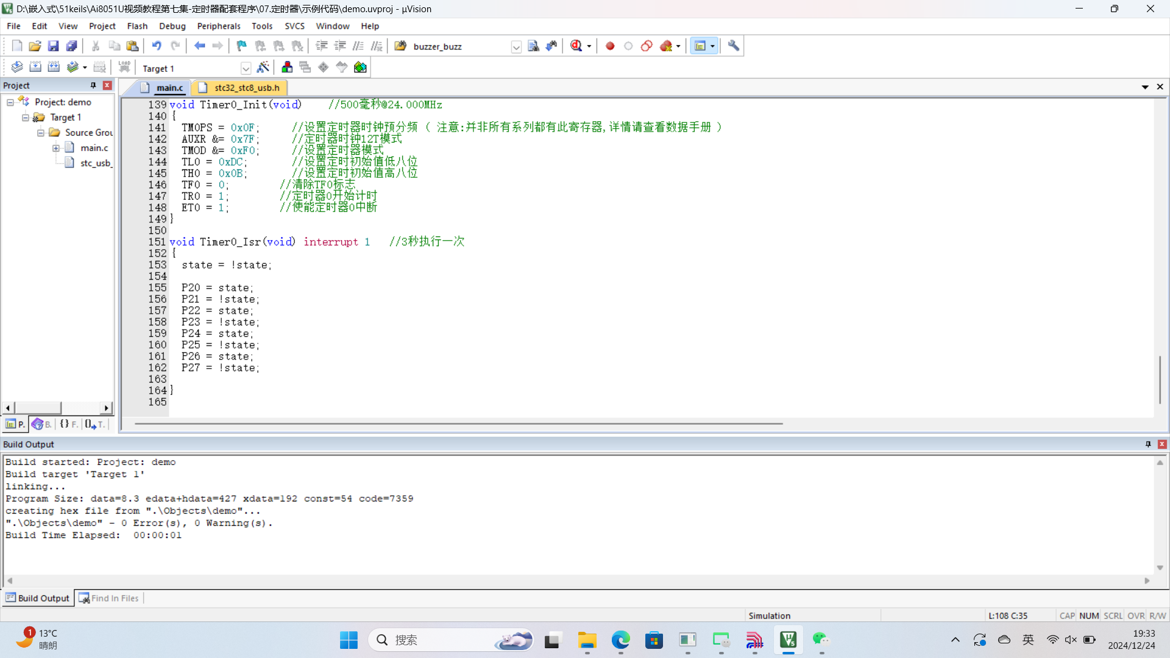Paste from clipboard toolbar icon
This screenshot has width=1170, height=658.
click(132, 46)
